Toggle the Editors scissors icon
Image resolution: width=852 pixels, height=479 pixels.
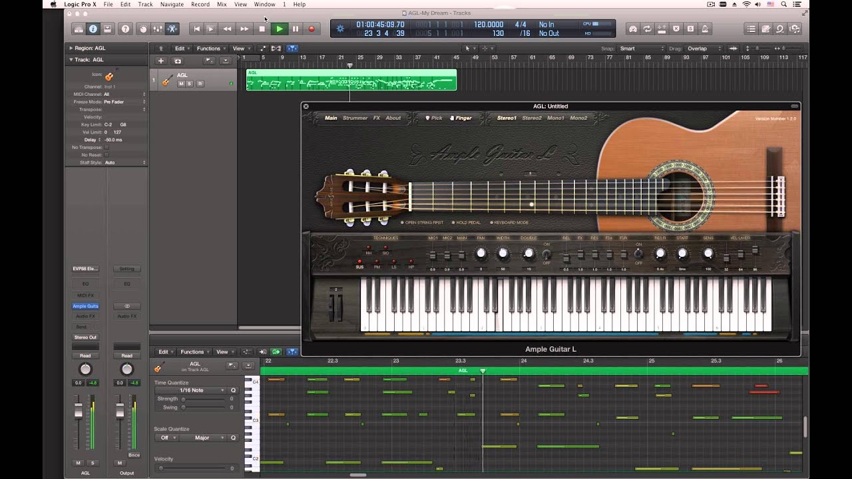(x=172, y=29)
